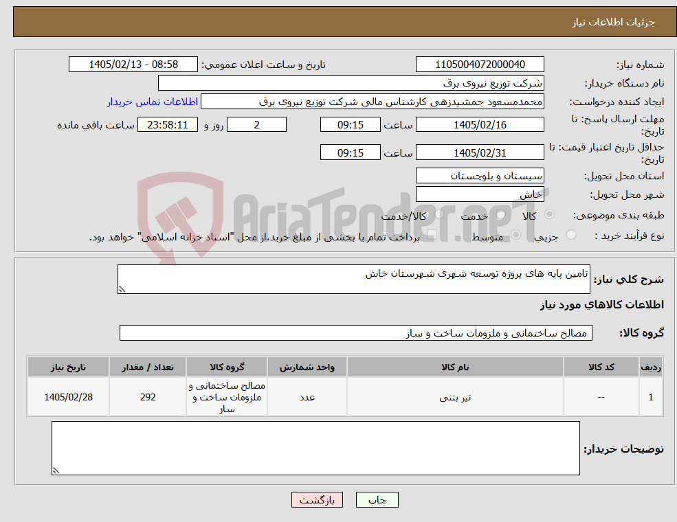Click the نام کالا column header
Screen dimensions: 677x522
tap(455, 367)
